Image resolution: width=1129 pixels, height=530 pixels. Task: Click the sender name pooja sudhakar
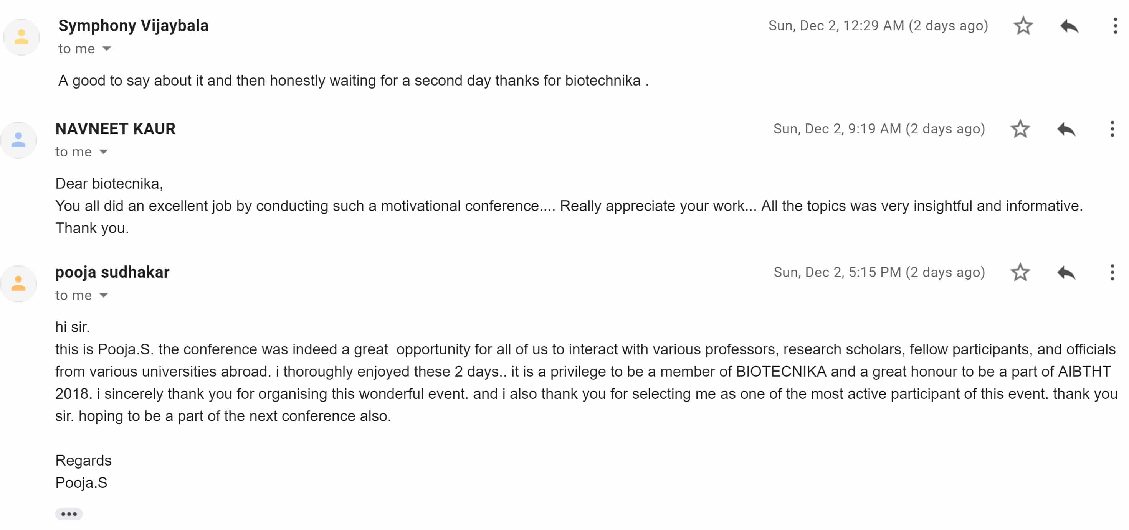112,272
